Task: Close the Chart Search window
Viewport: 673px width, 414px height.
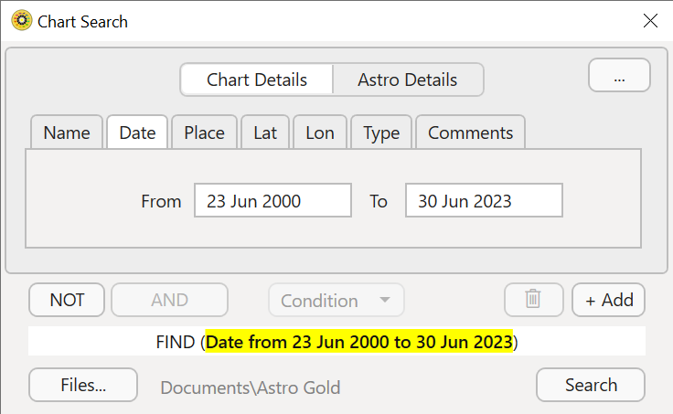Action: click(x=650, y=21)
